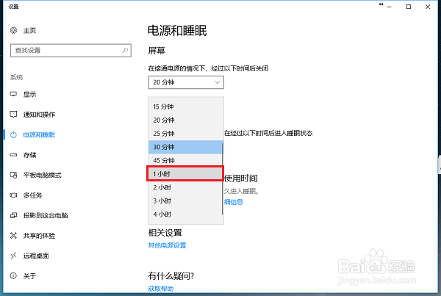Go to 远程桌面 settings
Screen dimensions: 441x296
pyautogui.click(x=36, y=256)
